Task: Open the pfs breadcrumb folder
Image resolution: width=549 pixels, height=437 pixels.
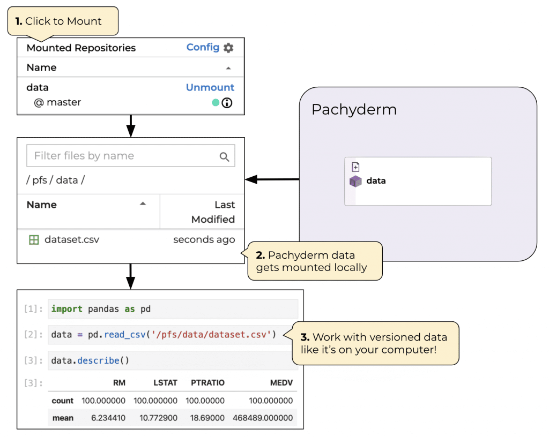Action: [40, 180]
